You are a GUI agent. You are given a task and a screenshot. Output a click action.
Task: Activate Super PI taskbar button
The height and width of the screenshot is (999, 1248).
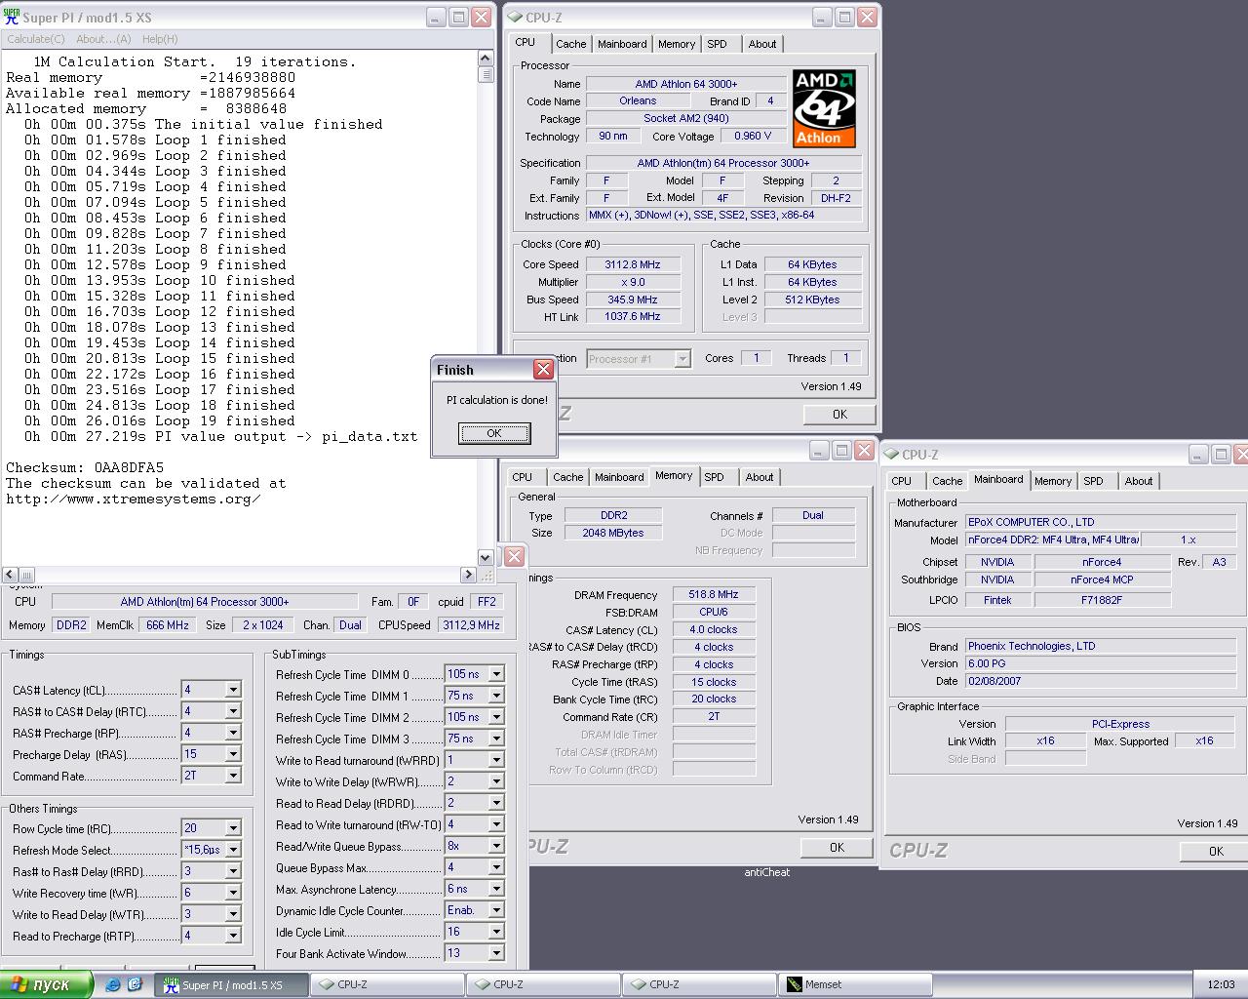point(231,984)
